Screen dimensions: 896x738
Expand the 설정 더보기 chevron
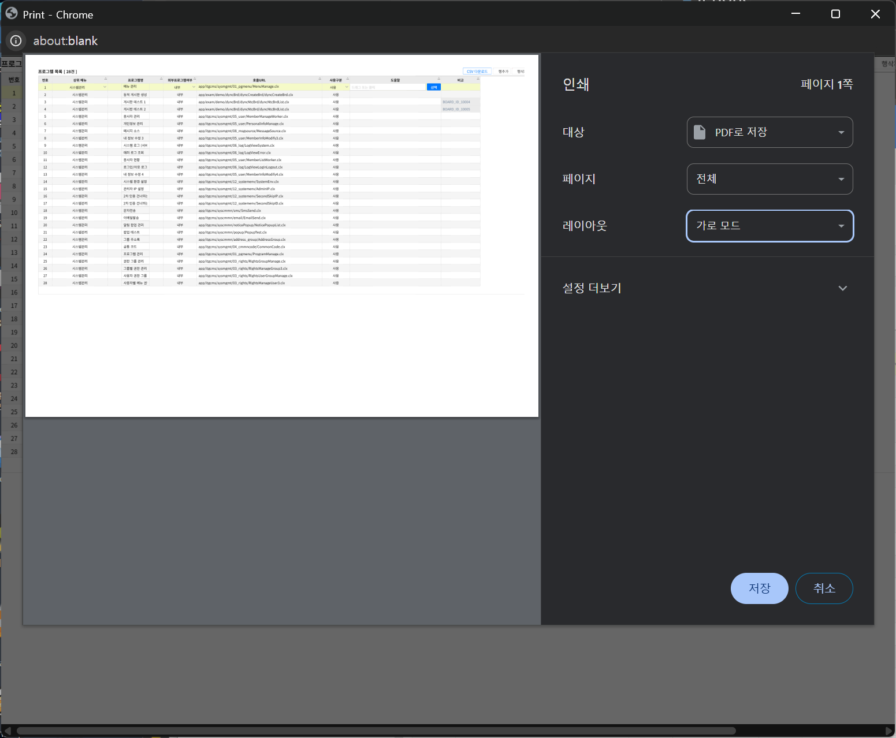click(x=843, y=288)
